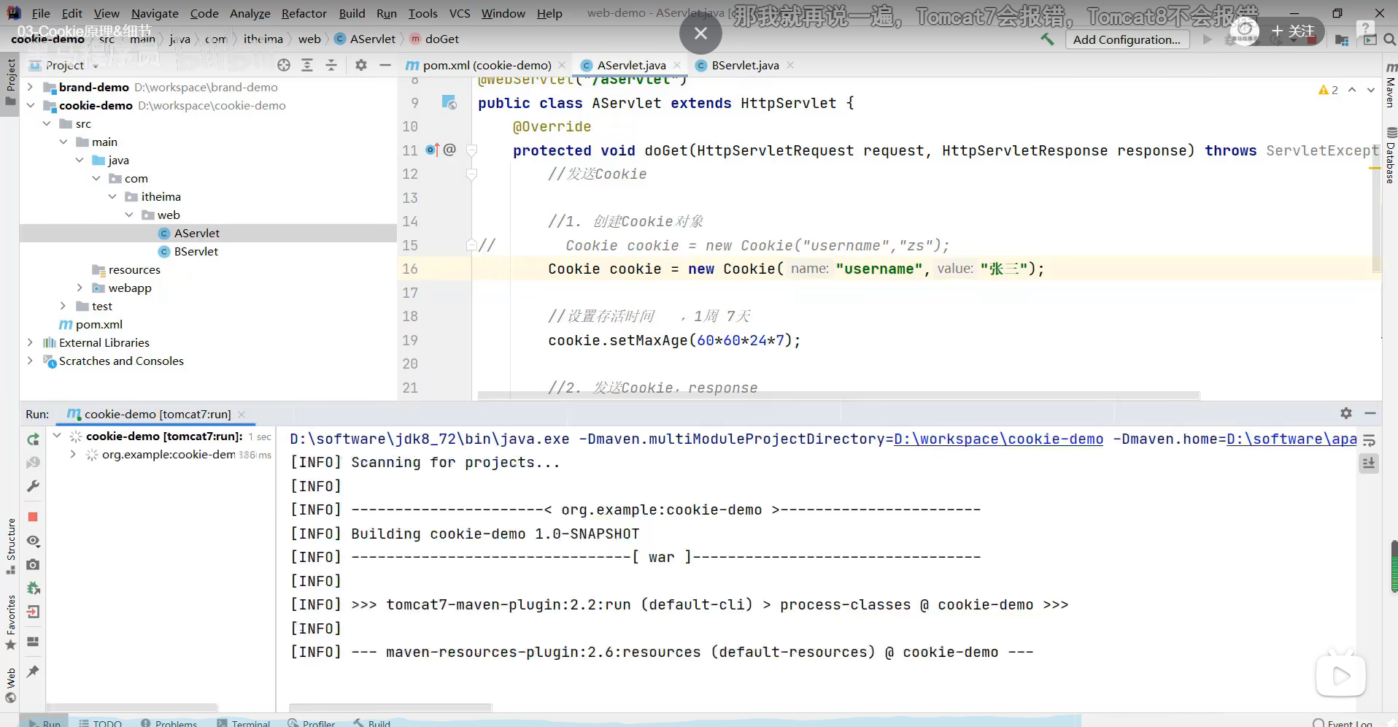Select opened file locate icon in Project panel
The width and height of the screenshot is (1398, 727).
coord(284,66)
